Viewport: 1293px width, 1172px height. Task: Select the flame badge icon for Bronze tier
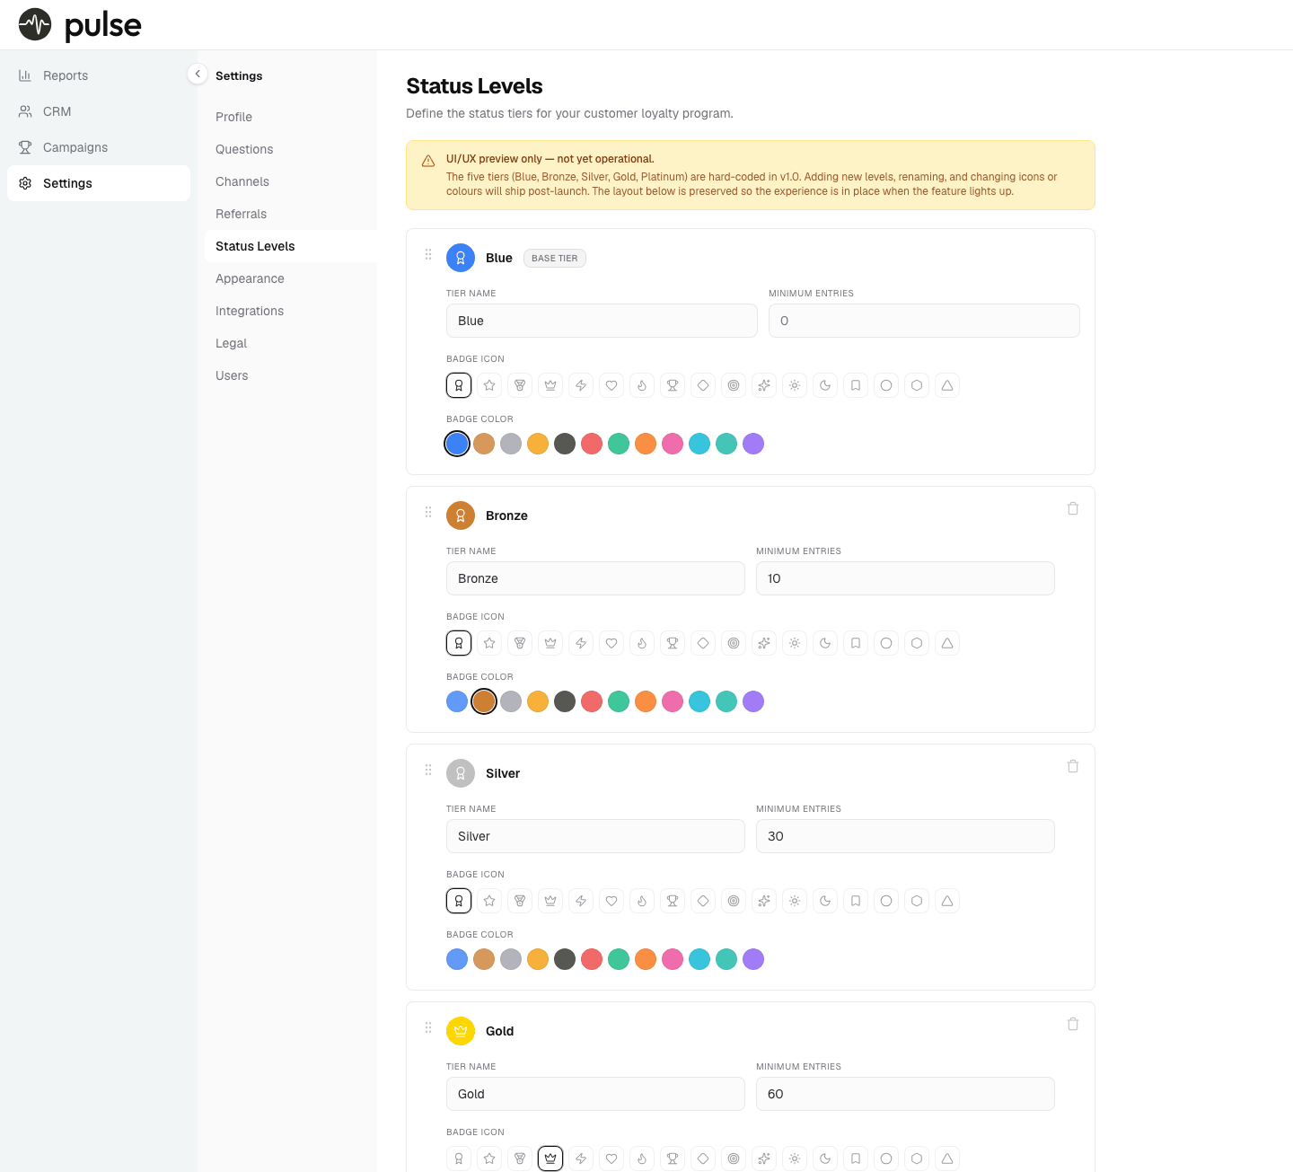click(x=642, y=643)
